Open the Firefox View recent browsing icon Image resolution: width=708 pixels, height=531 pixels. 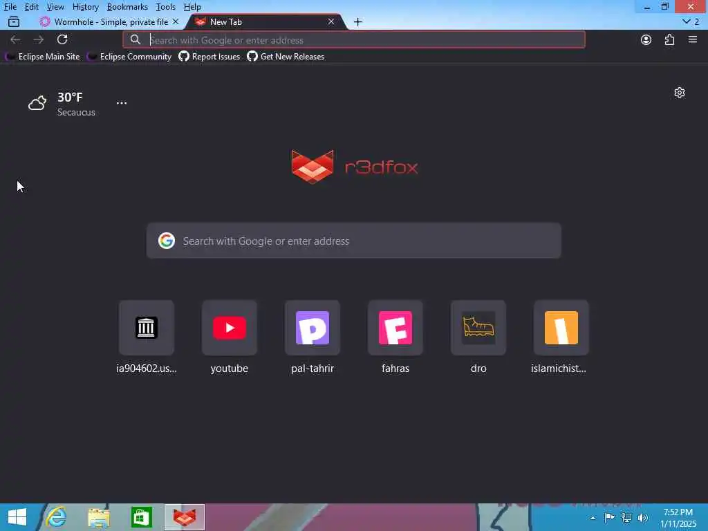[14, 21]
